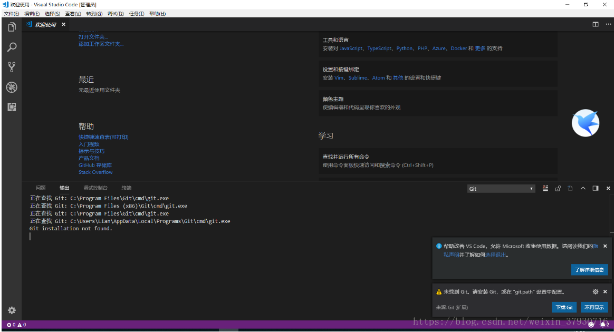Click the 不再显示 button
614x332 pixels.
[x=594, y=307]
